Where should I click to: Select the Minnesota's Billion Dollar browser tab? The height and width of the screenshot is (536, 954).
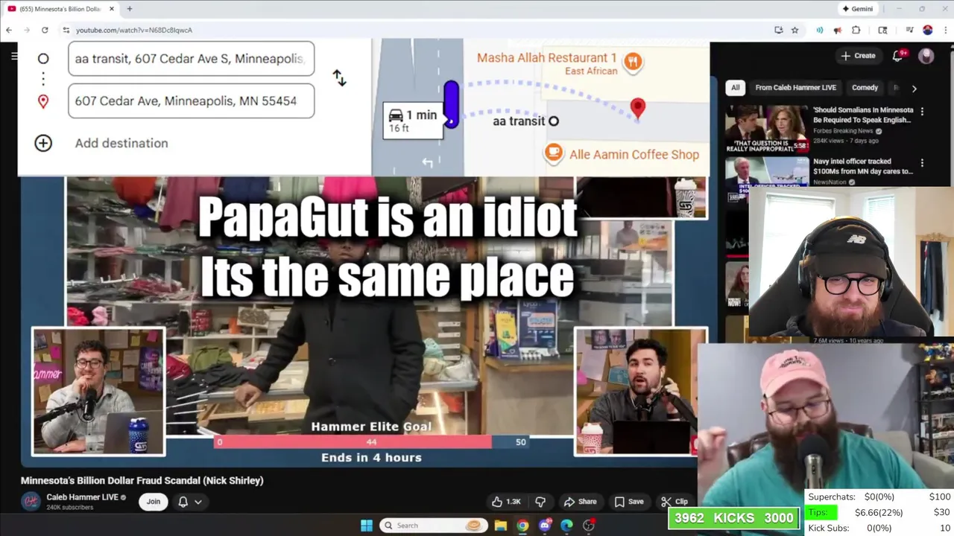[60, 9]
